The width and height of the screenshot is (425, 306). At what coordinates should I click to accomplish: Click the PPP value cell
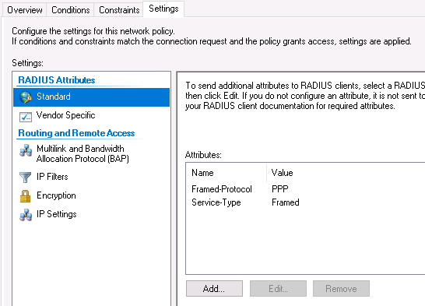click(280, 189)
